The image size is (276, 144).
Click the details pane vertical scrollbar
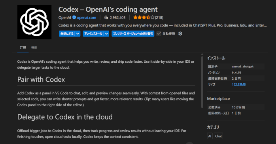202,82
